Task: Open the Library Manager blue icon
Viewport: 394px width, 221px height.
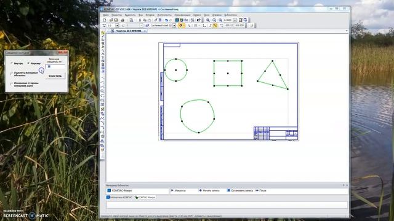Action: pos(177,20)
